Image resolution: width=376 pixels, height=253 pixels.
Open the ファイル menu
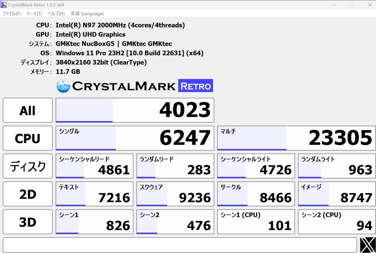(x=11, y=13)
